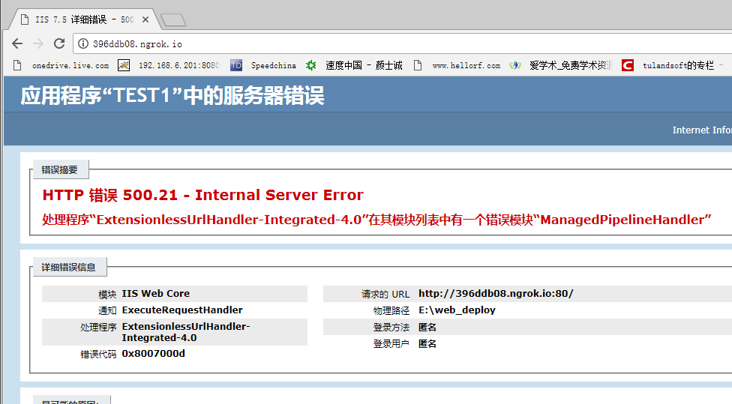This screenshot has height=404, width=732.
Task: Click the page icon of the onedrive bookmark
Action: tap(17, 65)
